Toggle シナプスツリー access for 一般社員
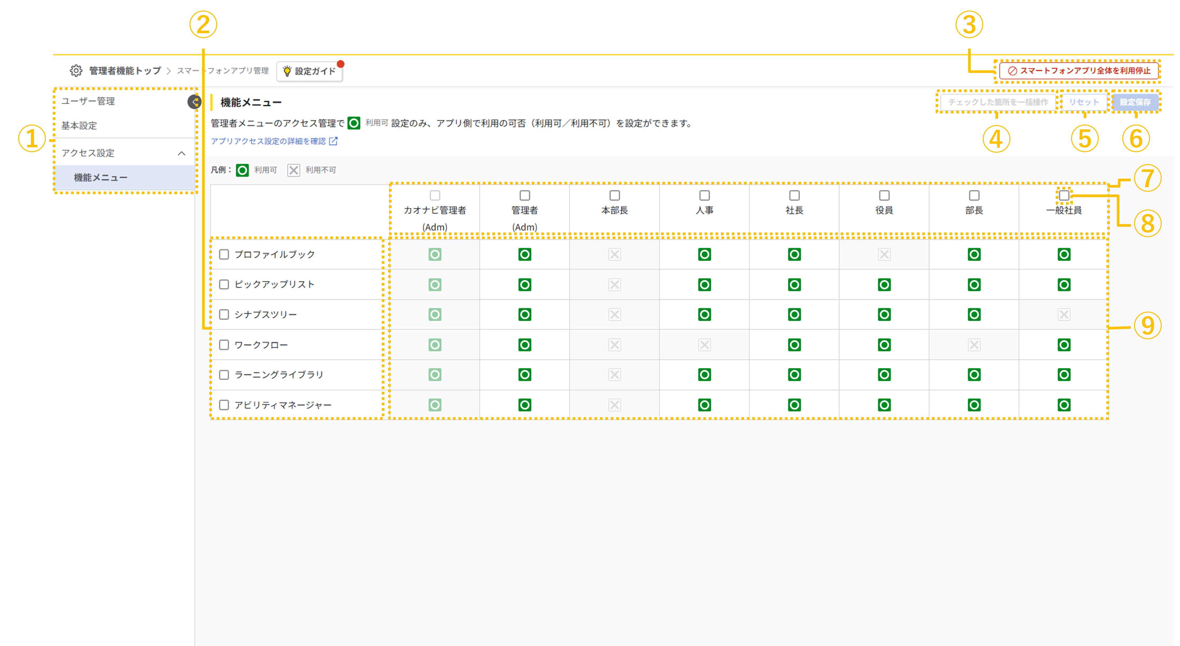The image size is (1180, 646). coord(1064,314)
